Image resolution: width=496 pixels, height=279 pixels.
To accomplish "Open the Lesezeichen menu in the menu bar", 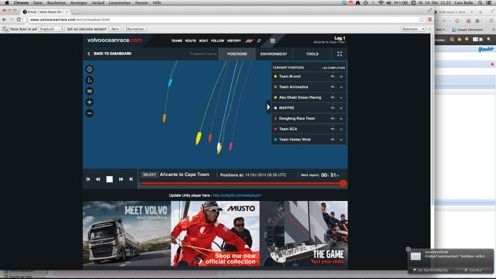I will pyautogui.click(x=120, y=3).
